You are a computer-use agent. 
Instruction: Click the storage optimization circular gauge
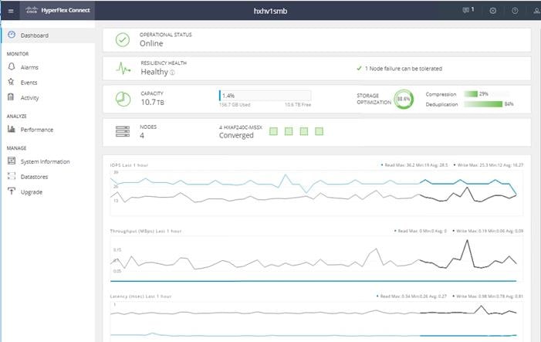tap(404, 99)
